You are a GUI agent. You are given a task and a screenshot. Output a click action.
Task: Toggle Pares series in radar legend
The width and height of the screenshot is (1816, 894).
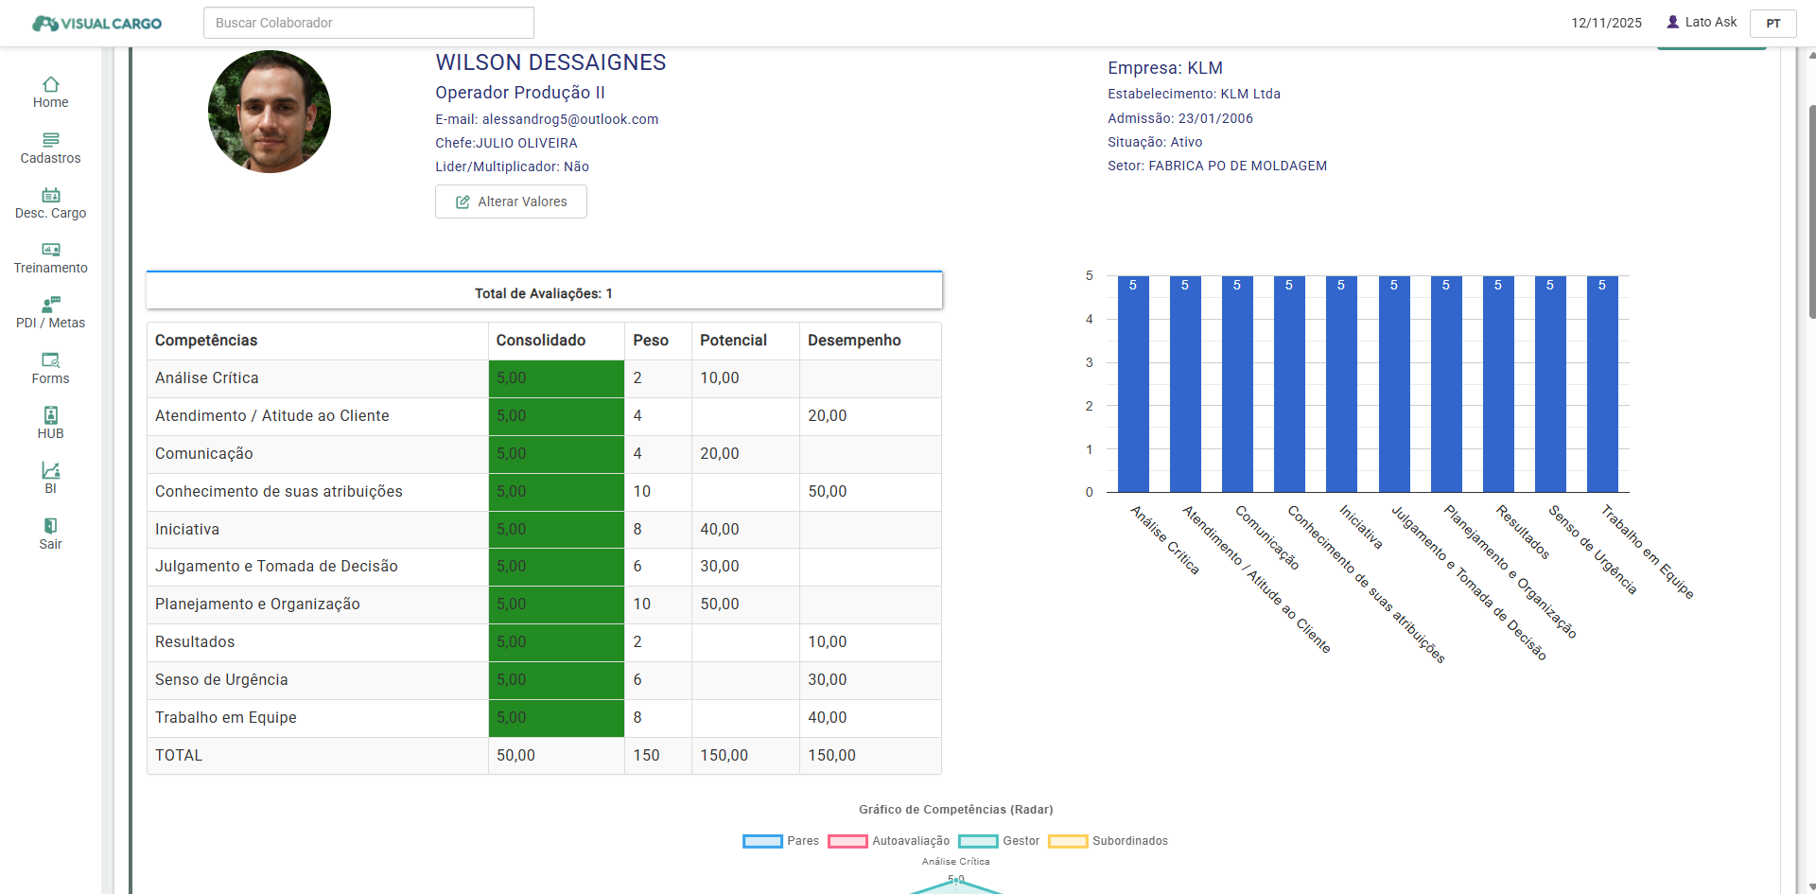click(x=762, y=841)
